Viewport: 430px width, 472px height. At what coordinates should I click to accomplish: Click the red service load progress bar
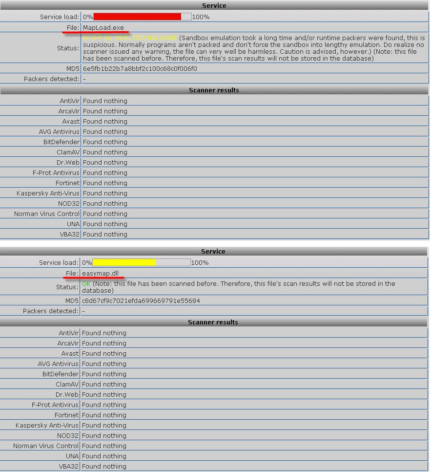(x=142, y=17)
